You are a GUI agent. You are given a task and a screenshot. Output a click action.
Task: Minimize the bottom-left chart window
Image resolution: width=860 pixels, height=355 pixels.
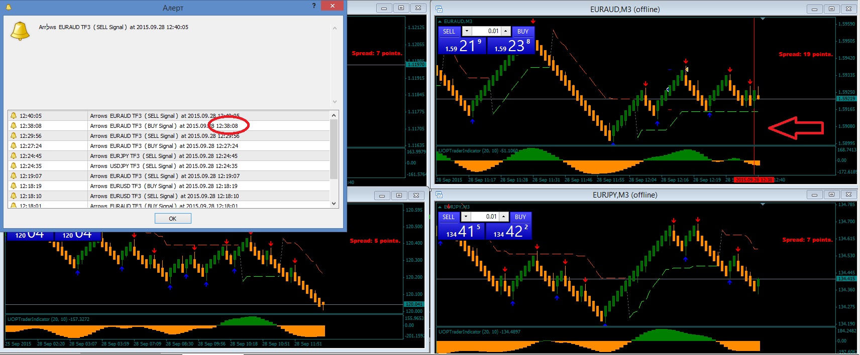click(382, 196)
